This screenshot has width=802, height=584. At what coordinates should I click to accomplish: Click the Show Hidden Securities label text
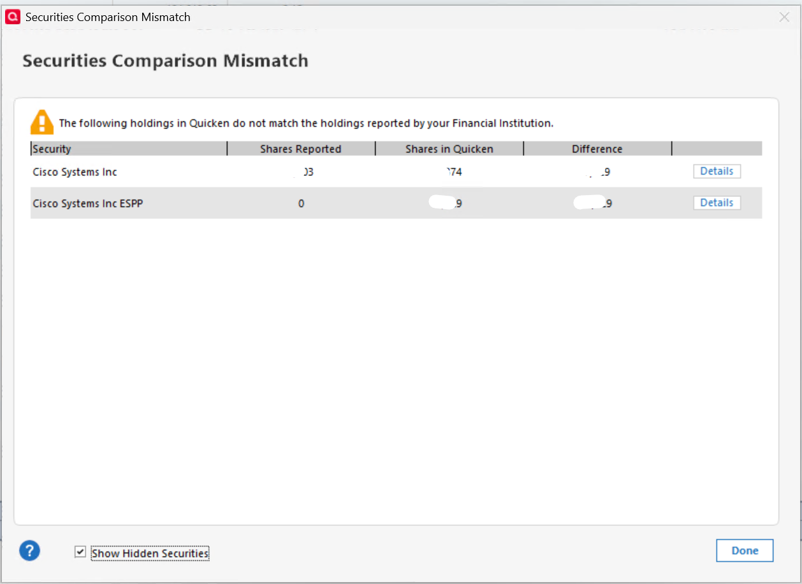pos(150,553)
